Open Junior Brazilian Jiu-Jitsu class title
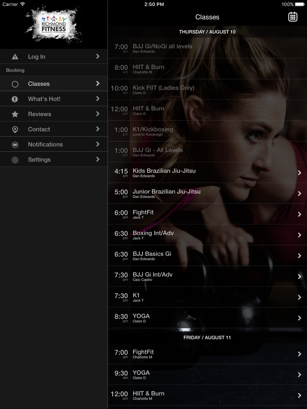307x409 pixels. click(166, 192)
